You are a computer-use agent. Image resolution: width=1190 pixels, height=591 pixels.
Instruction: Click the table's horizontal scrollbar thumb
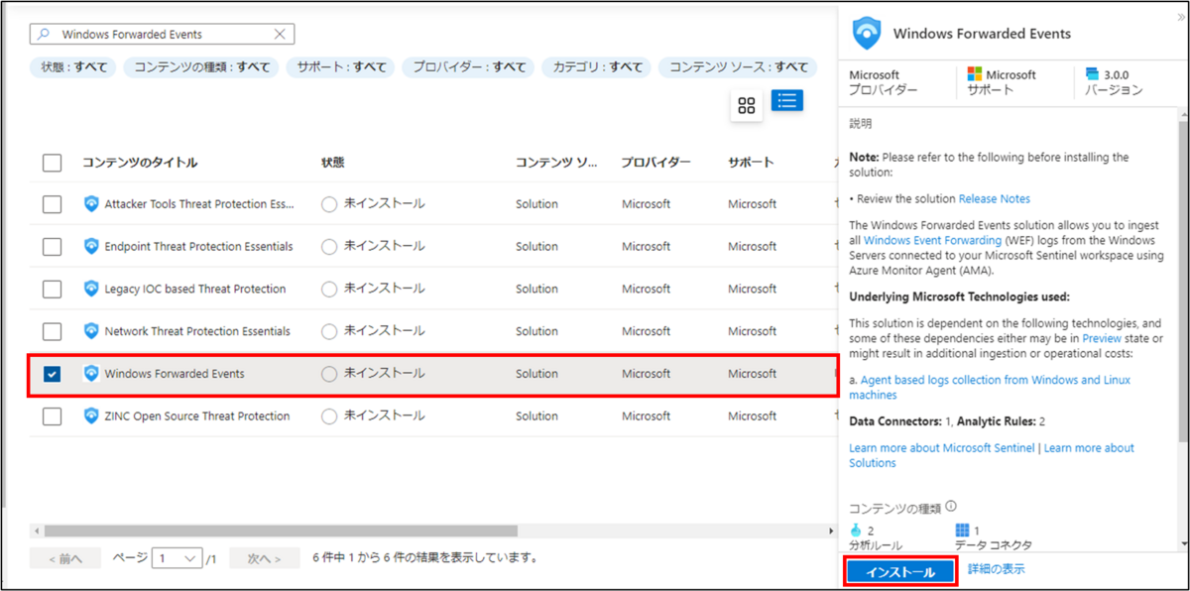click(x=281, y=531)
